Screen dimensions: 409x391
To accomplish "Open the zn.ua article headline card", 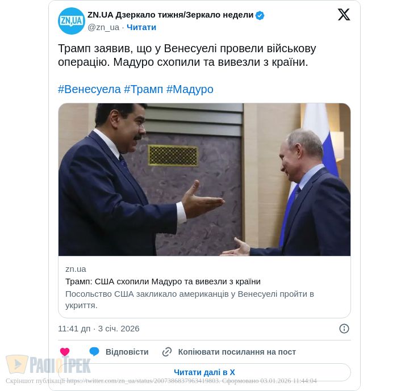I will coord(204,287).
